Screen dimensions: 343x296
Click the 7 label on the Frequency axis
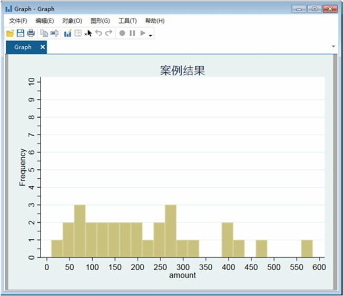point(32,135)
